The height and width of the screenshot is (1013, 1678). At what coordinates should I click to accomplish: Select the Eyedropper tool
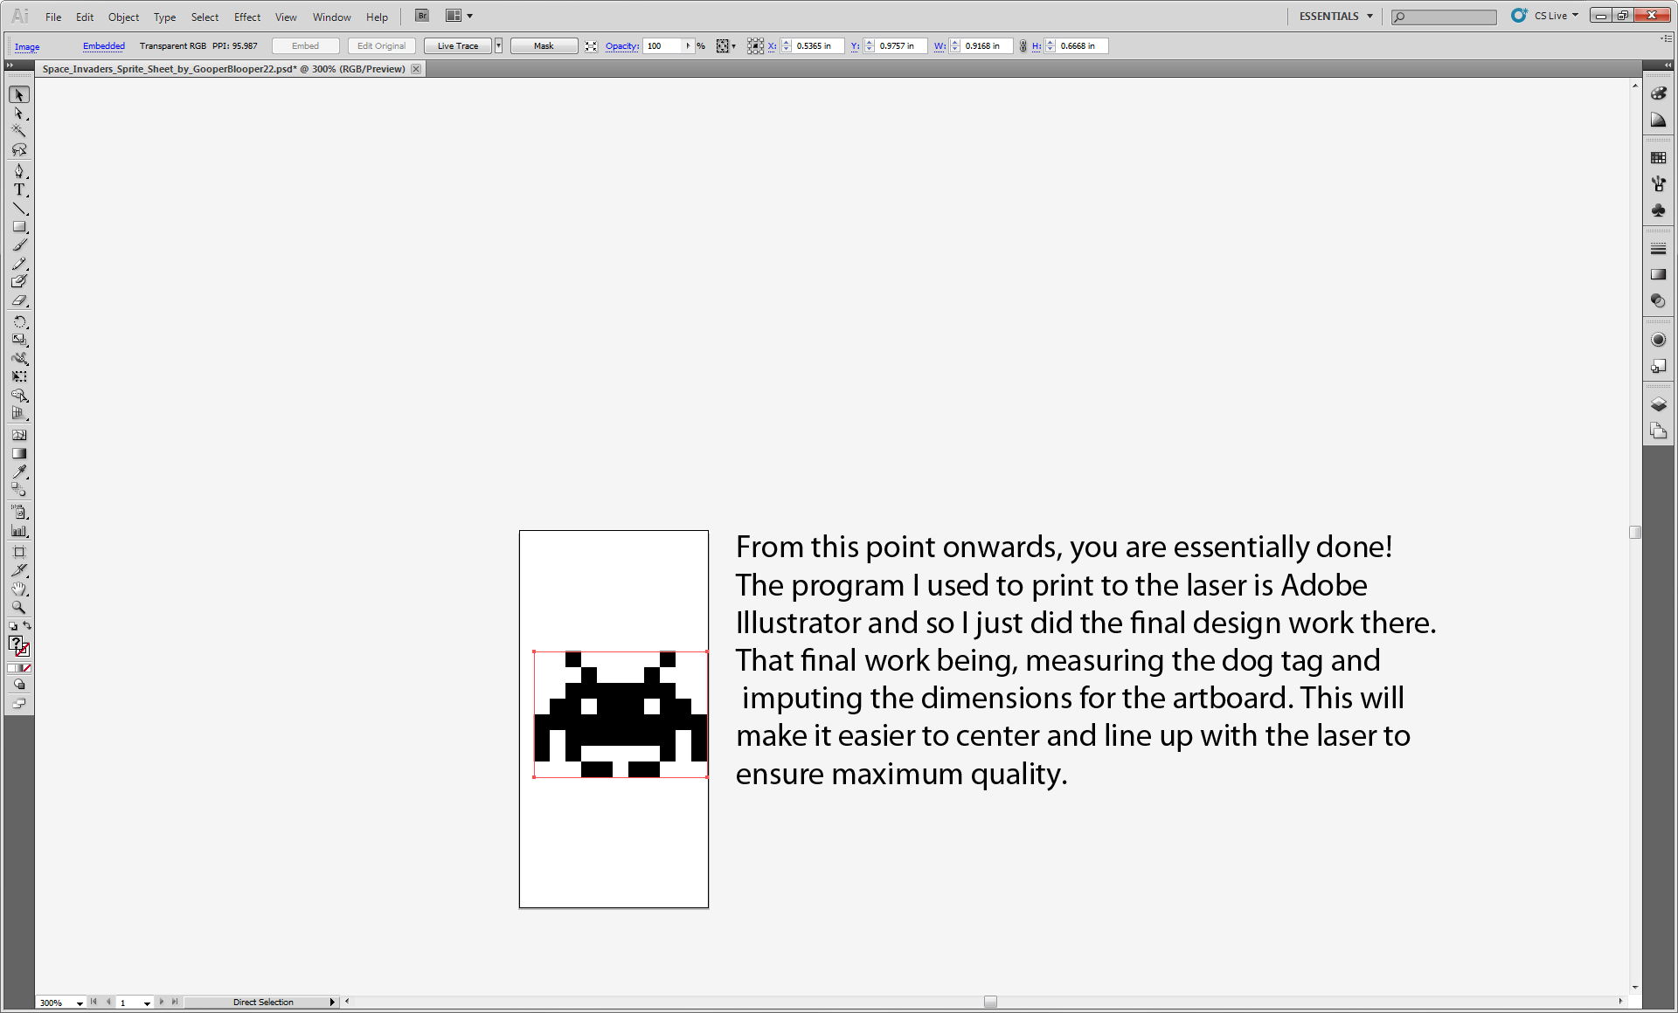coord(19,472)
